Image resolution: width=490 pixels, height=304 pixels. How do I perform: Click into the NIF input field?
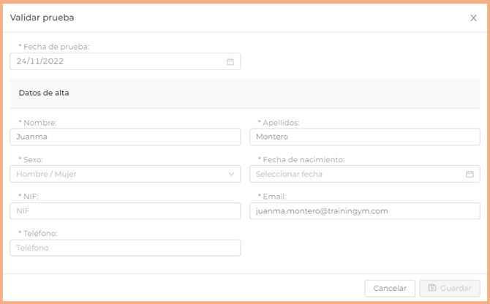coord(125,211)
